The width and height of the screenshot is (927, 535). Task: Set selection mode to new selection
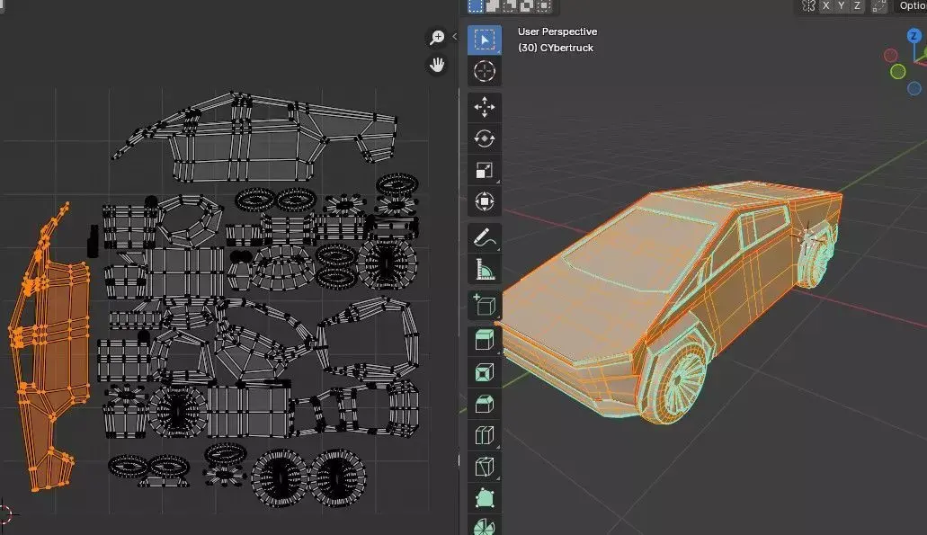coord(476,6)
